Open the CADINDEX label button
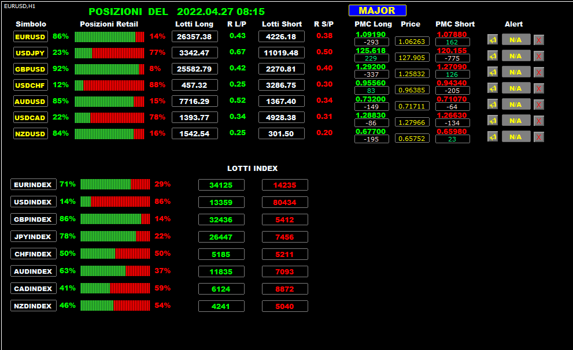This screenshot has height=350, width=573. (x=34, y=289)
